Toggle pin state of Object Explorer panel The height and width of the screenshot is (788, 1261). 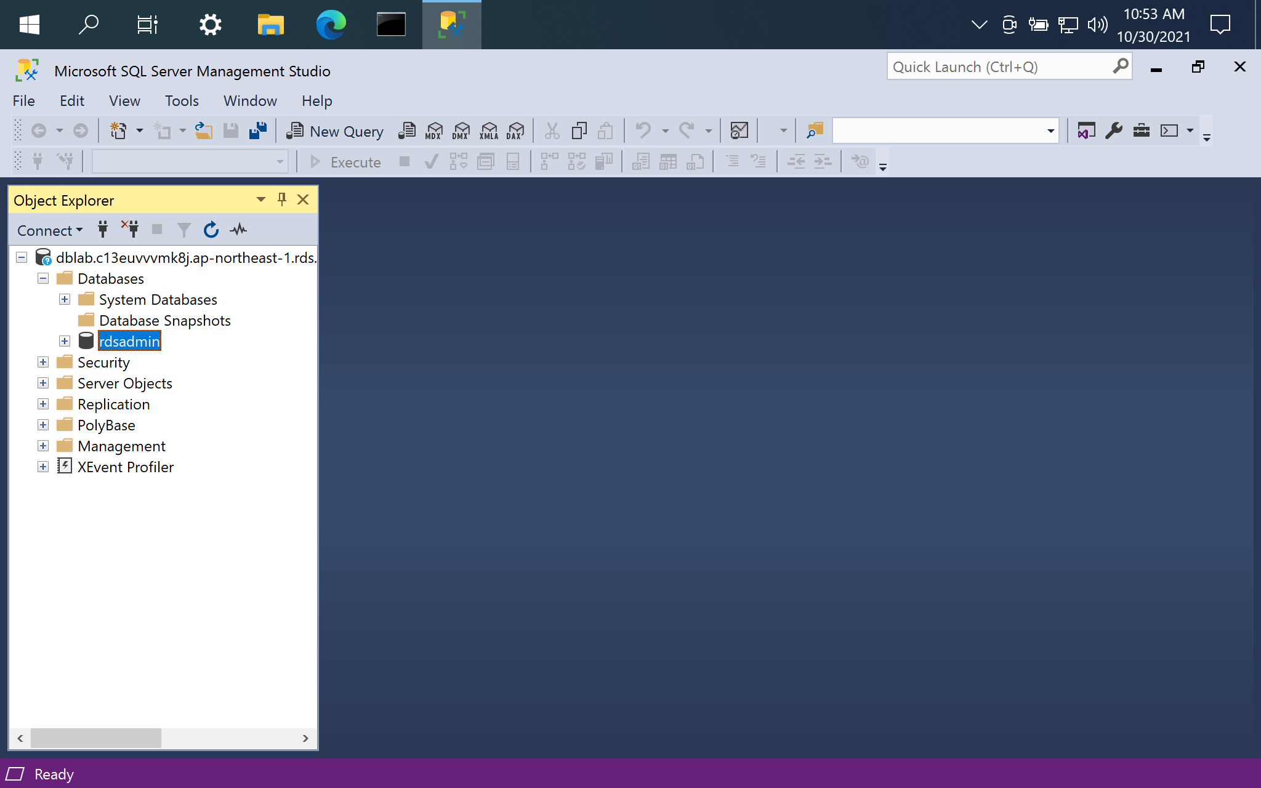pos(281,199)
